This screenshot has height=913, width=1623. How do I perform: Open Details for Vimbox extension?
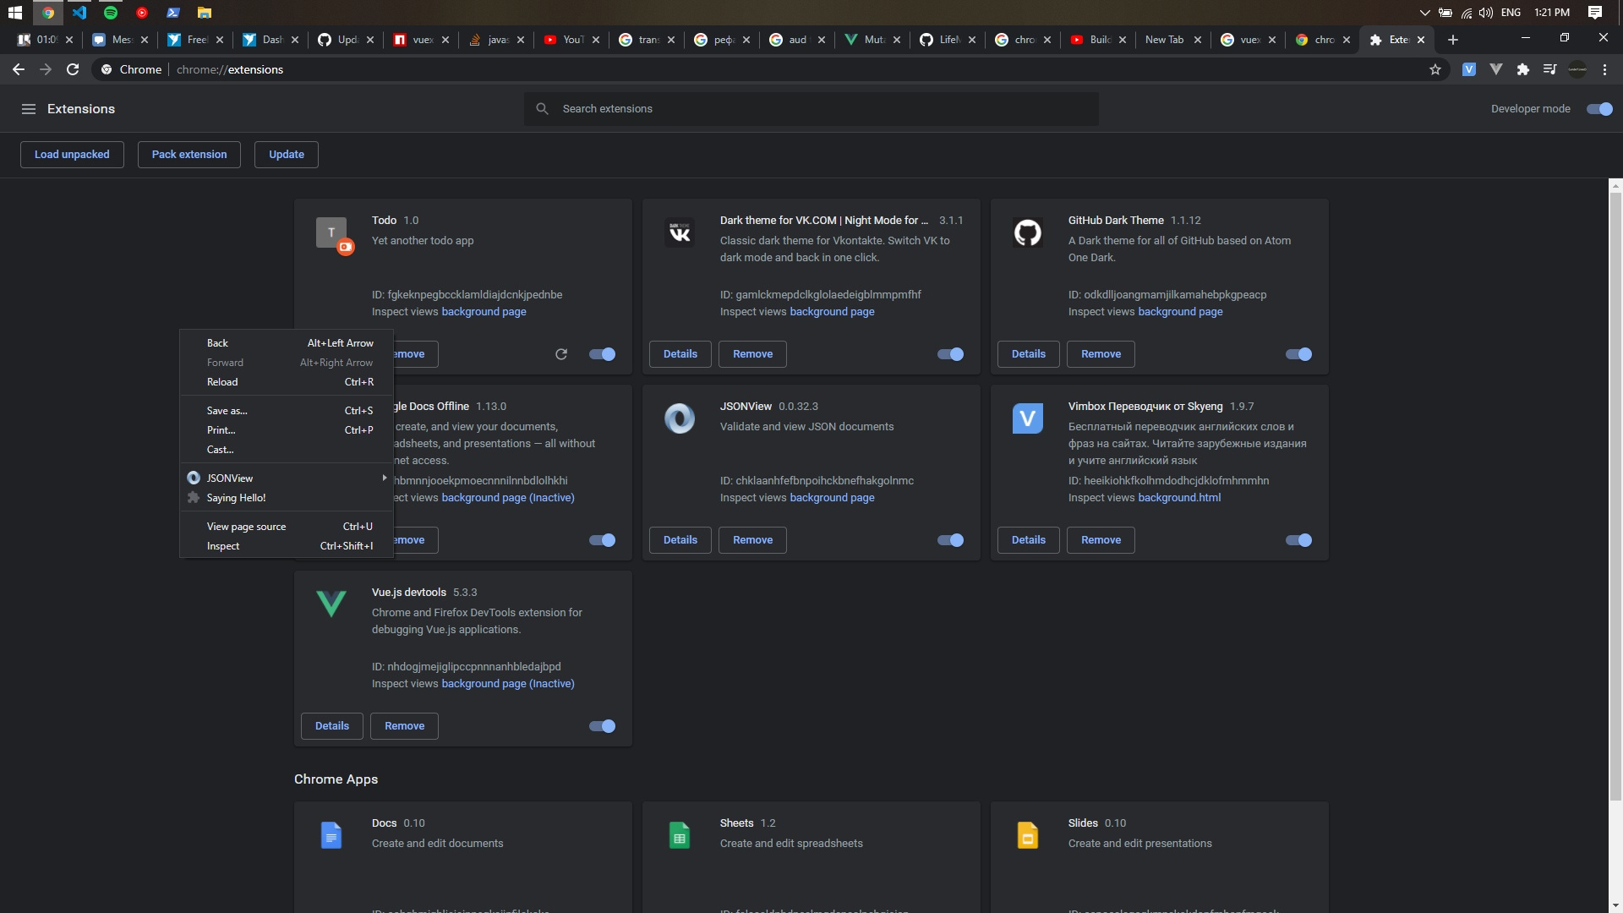1029,540
